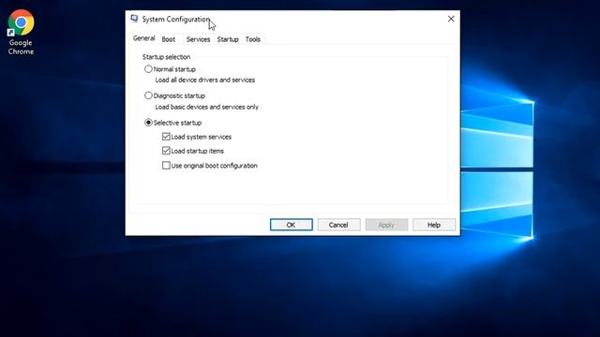Open the Google Chrome desktop shortcut

(x=21, y=32)
